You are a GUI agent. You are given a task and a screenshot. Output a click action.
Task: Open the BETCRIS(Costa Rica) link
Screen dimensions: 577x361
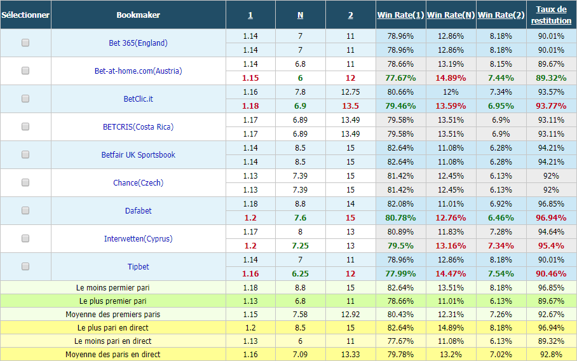coord(138,127)
